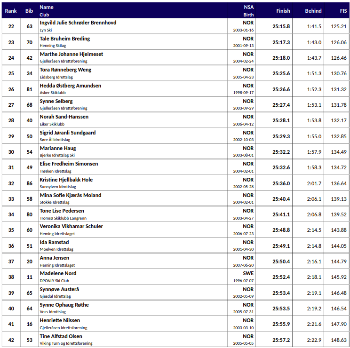This screenshot has width=350, height=348.
Task: Select FIS points value 148.63
Action: (339, 340)
